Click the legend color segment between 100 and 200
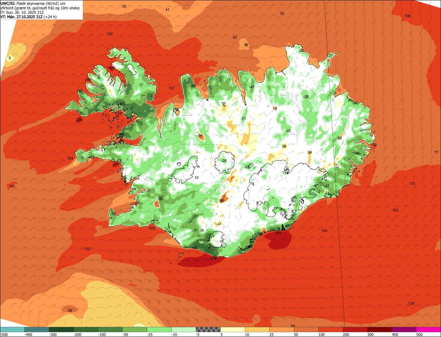The image size is (441, 337). click(x=330, y=329)
